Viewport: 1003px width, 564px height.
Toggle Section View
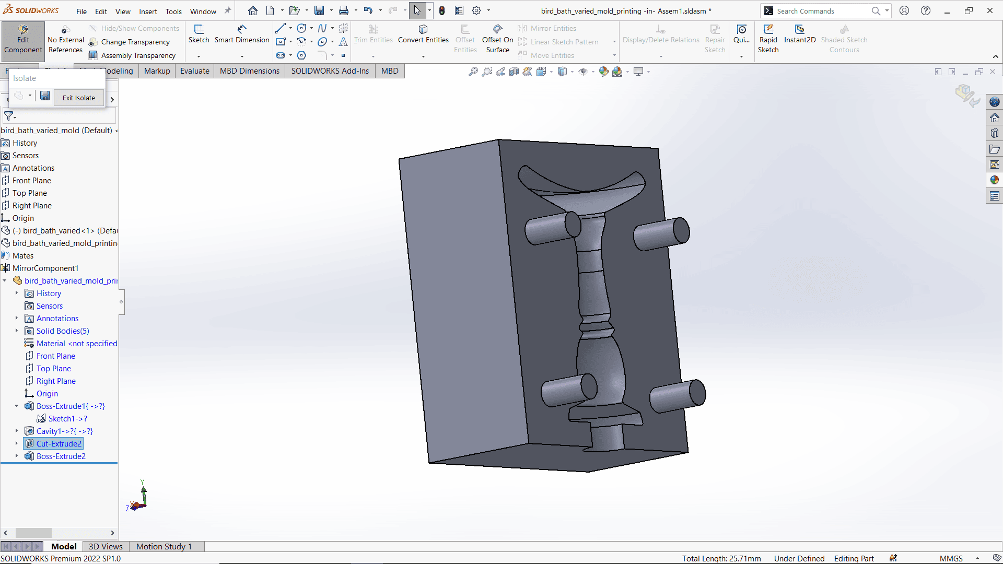(514, 72)
